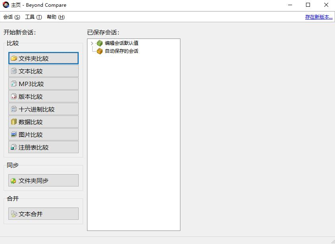335x244 pixels.
Task: Start a 文本比较 session
Action: click(43, 71)
